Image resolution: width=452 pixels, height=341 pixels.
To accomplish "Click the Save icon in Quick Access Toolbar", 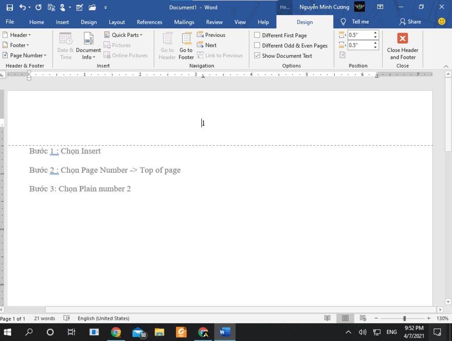I will tap(10, 7).
